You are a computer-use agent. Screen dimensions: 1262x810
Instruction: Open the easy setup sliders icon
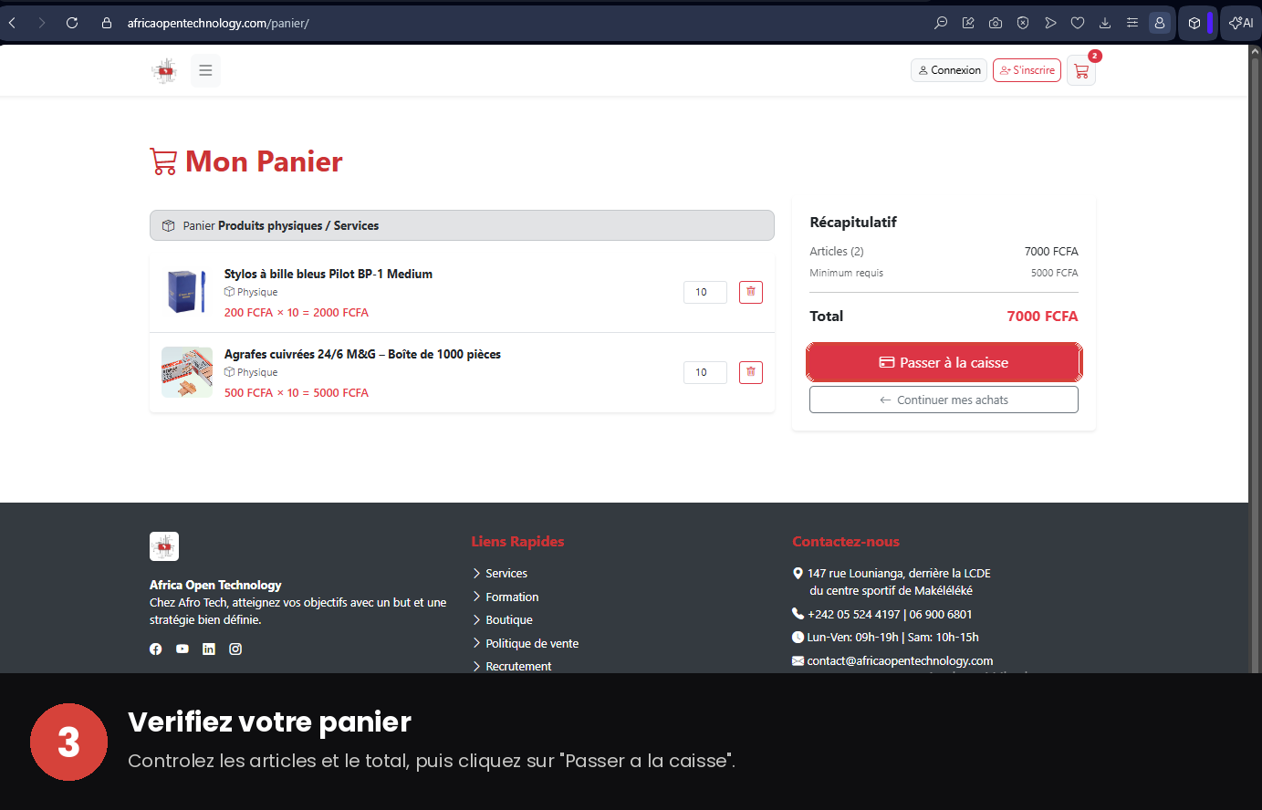(1132, 23)
